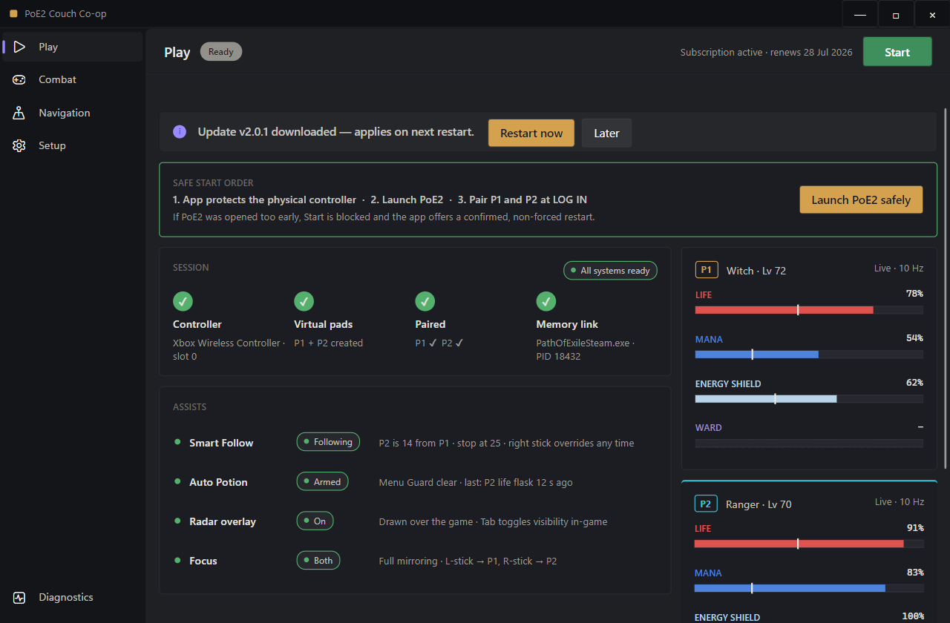Click the Memory link green checkmark
Screen dimensions: 950x623
click(x=546, y=301)
